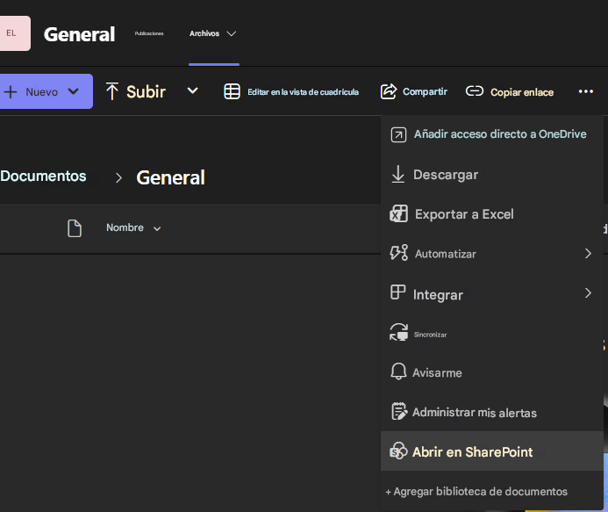Click the General breadcrumb item
The height and width of the screenshot is (512, 608).
pyautogui.click(x=170, y=177)
